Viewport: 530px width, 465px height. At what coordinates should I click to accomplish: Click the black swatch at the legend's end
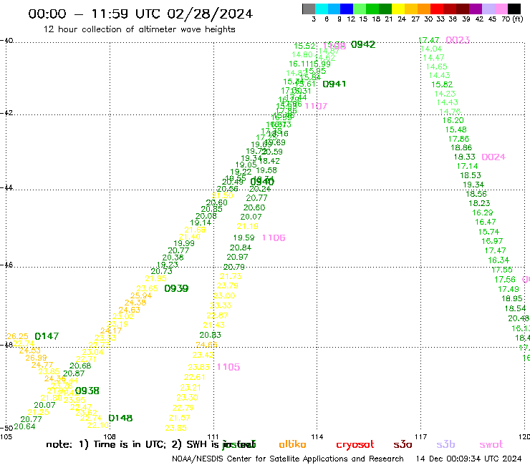click(514, 9)
